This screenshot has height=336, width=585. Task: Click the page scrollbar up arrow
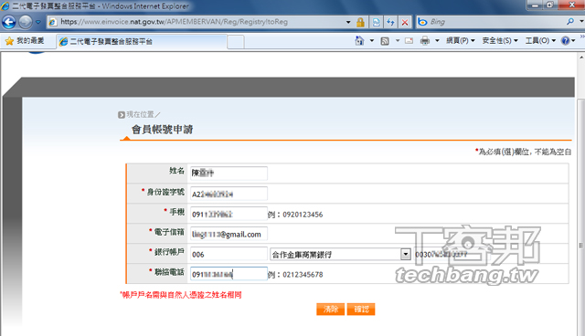[581, 58]
